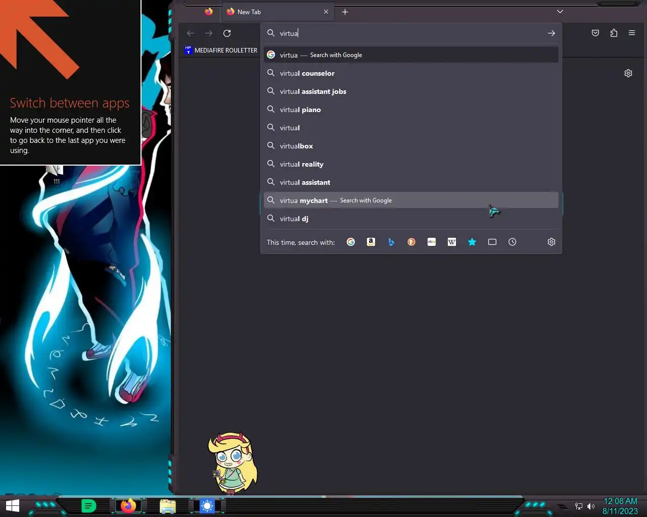
Task: Open the Pocket save icon
Action: (x=595, y=33)
